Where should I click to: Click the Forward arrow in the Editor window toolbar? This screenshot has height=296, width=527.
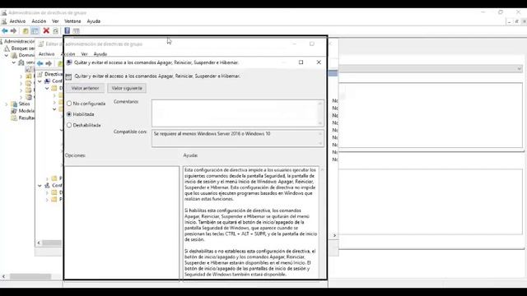click(x=49, y=63)
